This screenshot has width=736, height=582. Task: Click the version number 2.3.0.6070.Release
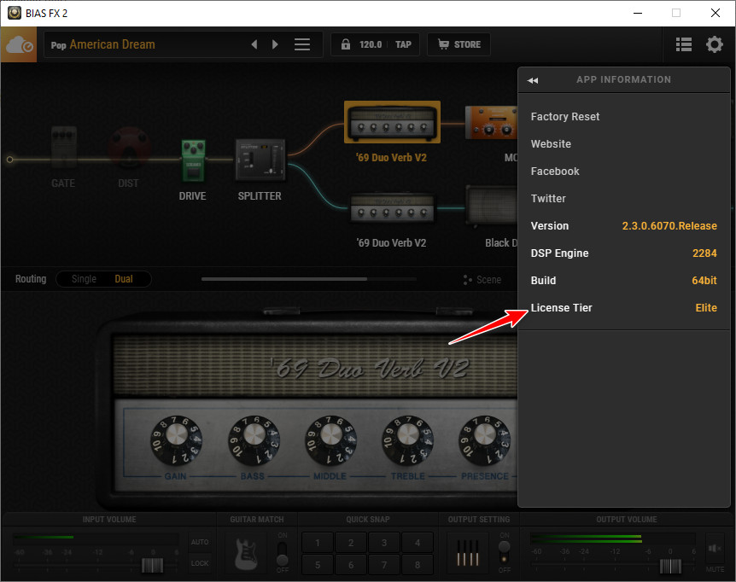[x=669, y=226]
